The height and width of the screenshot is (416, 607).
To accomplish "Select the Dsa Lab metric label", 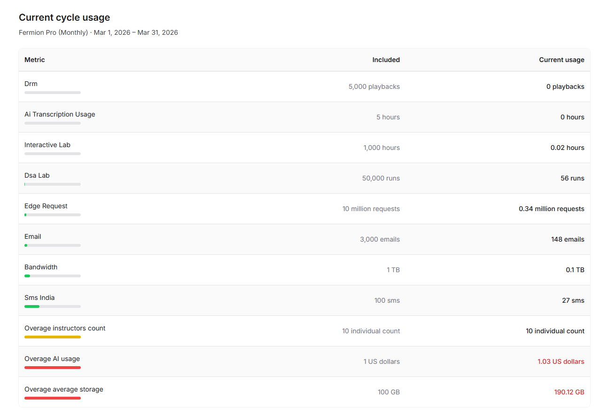I will point(37,175).
